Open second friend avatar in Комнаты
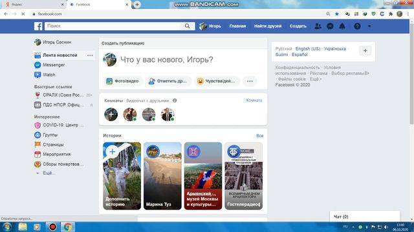The width and height of the screenshot is (414, 232). pos(149,115)
